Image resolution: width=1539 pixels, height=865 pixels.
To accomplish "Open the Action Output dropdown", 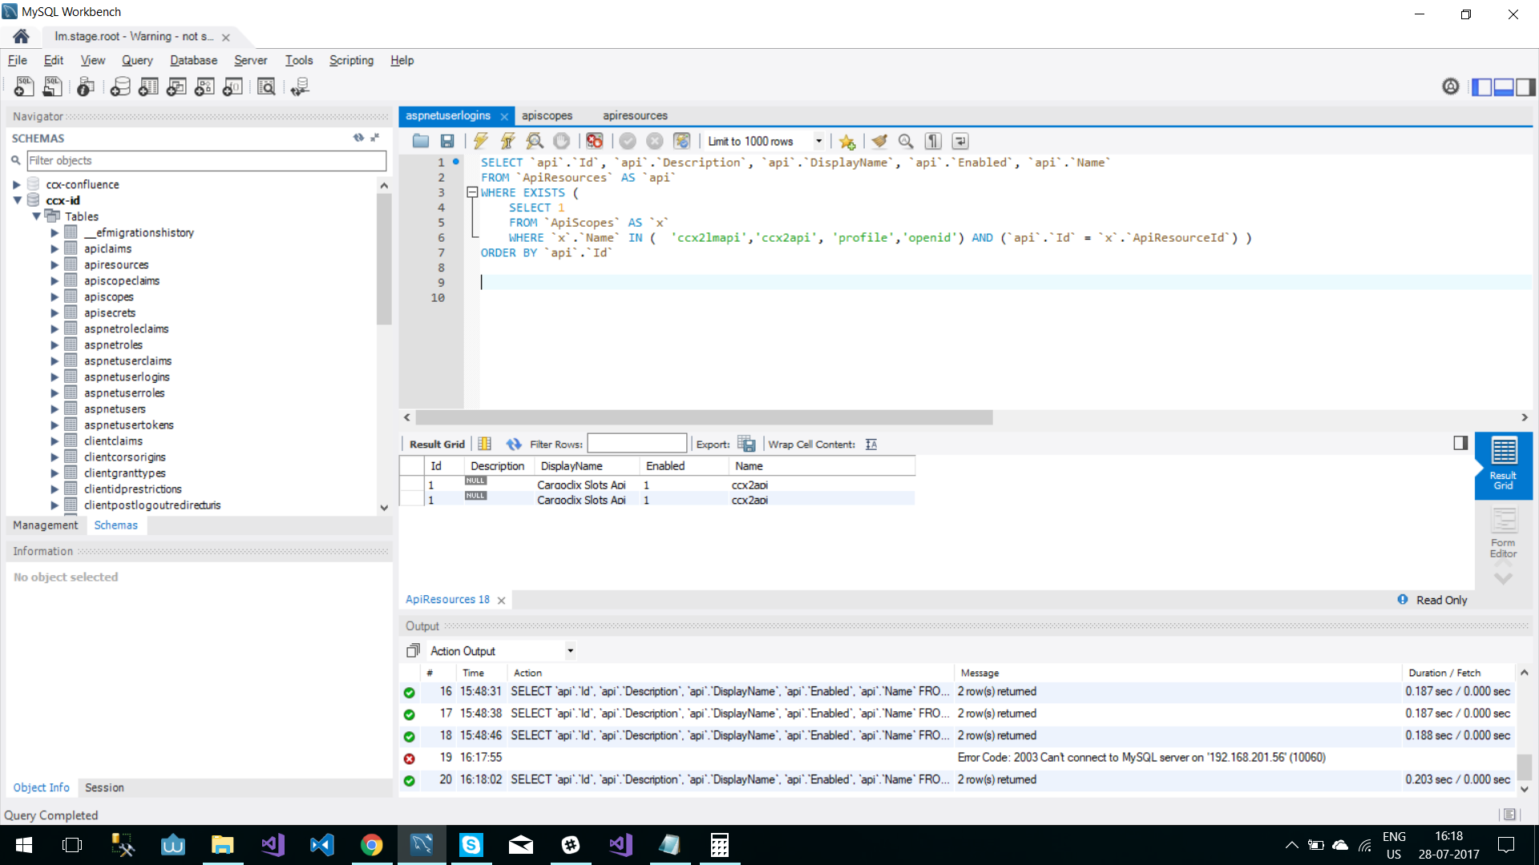I will point(570,650).
